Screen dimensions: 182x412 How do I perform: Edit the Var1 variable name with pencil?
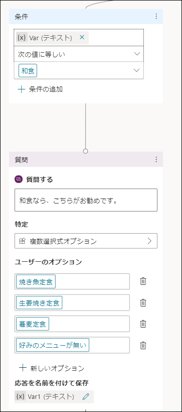(x=86, y=396)
